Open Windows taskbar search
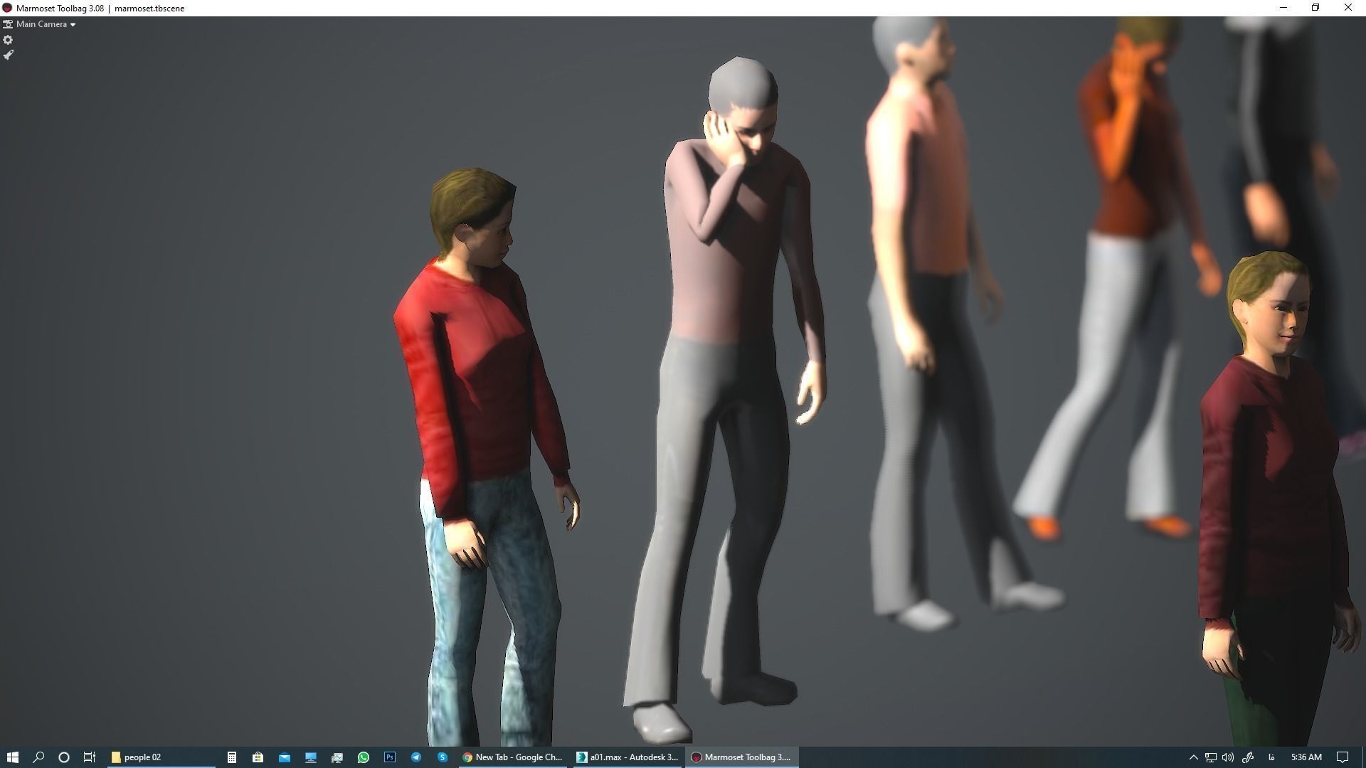The image size is (1366, 768). (x=38, y=757)
